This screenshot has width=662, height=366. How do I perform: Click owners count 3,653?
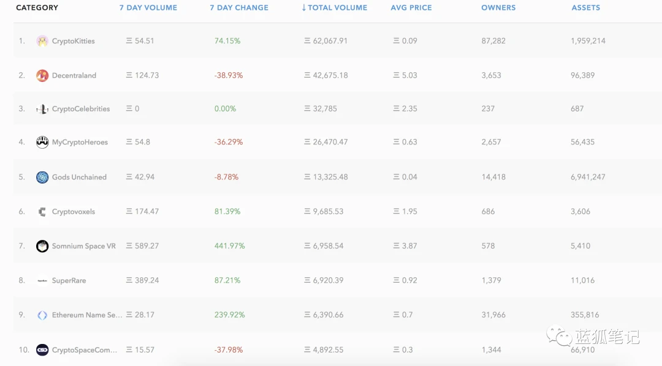491,75
